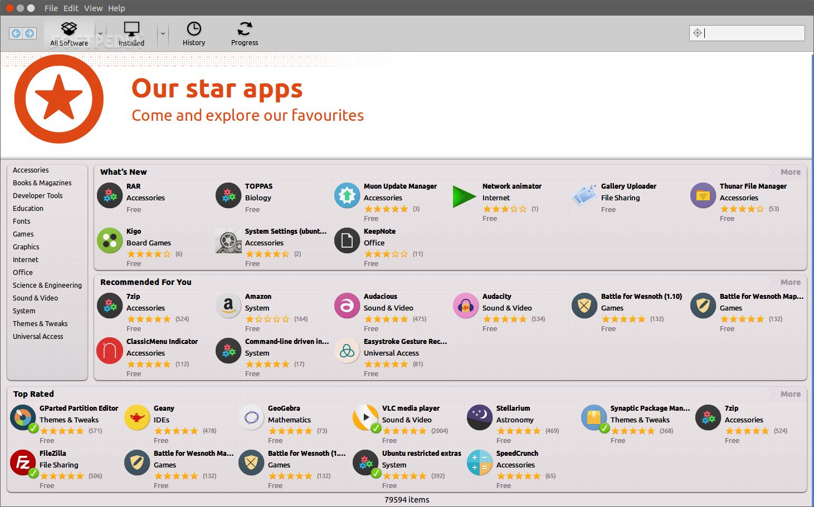Click More in the What's New section
814x507 pixels.
(790, 172)
